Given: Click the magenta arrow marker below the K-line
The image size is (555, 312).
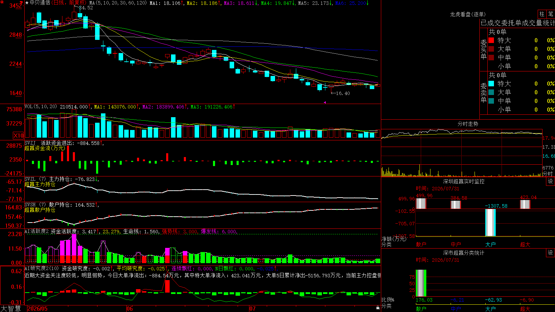Looking at the screenshot, I should click(x=325, y=102).
